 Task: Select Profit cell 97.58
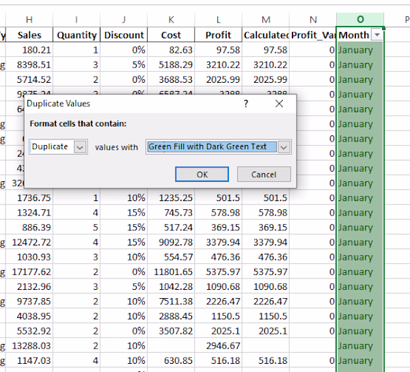pyautogui.click(x=219, y=50)
